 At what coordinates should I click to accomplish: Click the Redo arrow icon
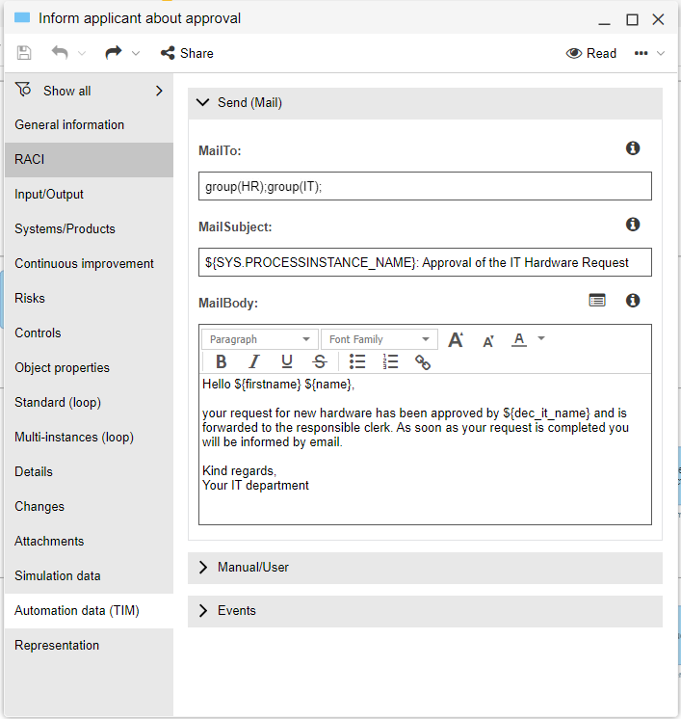coord(114,53)
